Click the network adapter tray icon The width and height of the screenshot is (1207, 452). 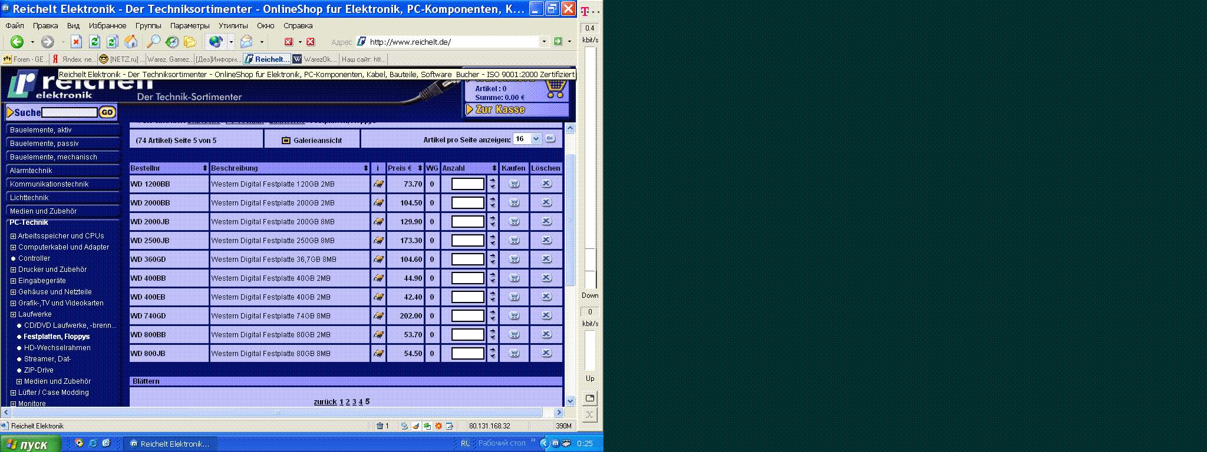[x=566, y=443]
